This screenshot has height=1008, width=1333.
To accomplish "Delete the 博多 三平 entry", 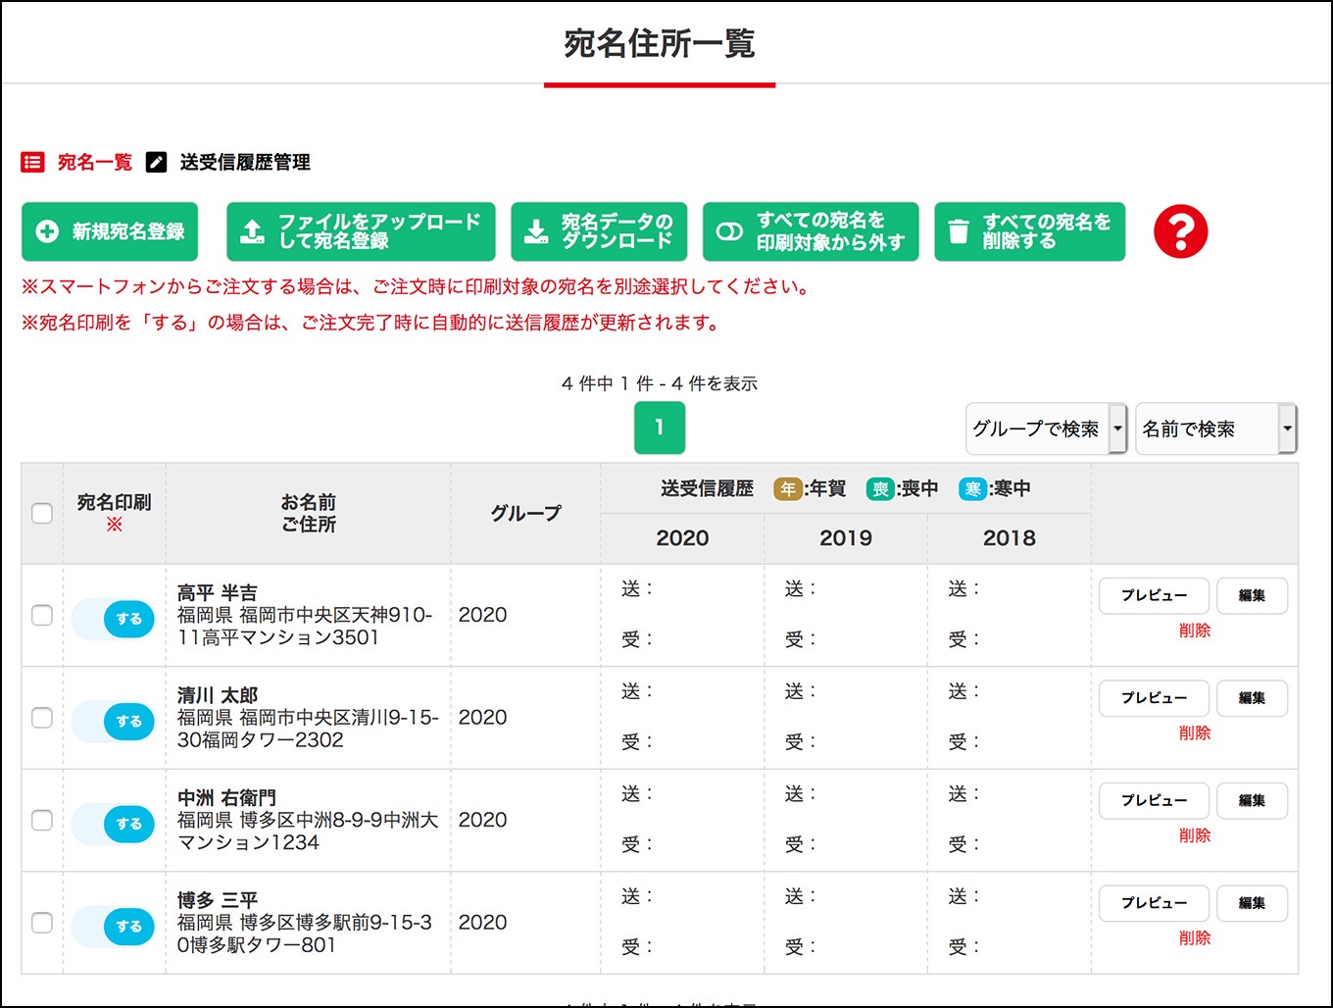I will [x=1194, y=937].
